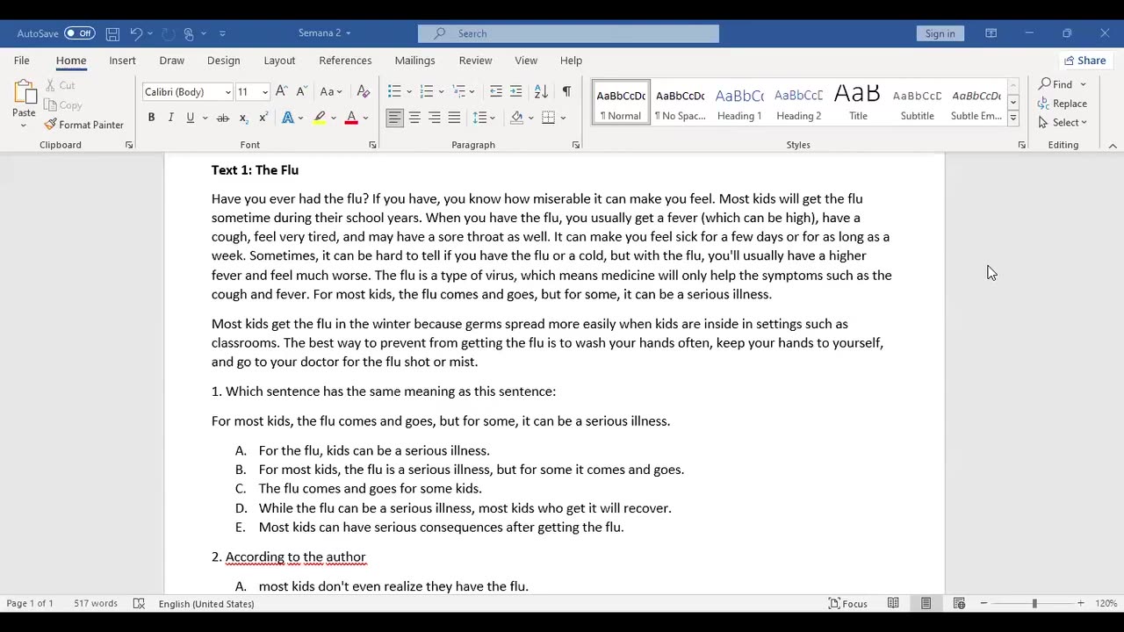Open Change Case Aa dropdown

pyautogui.click(x=330, y=91)
